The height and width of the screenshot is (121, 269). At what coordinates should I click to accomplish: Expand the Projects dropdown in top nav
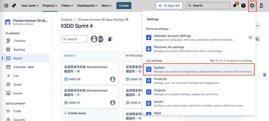50,6
